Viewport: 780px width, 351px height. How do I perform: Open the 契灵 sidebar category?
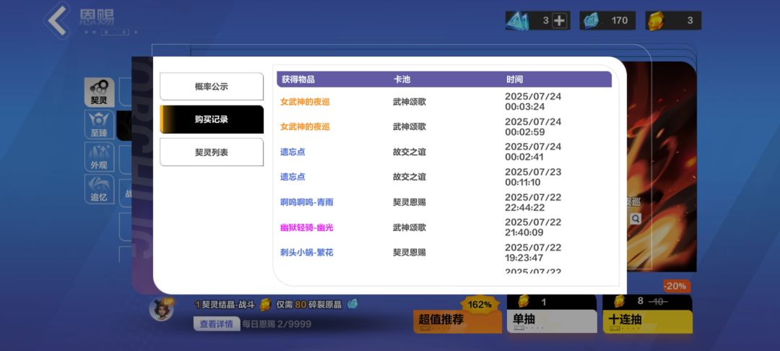click(99, 92)
